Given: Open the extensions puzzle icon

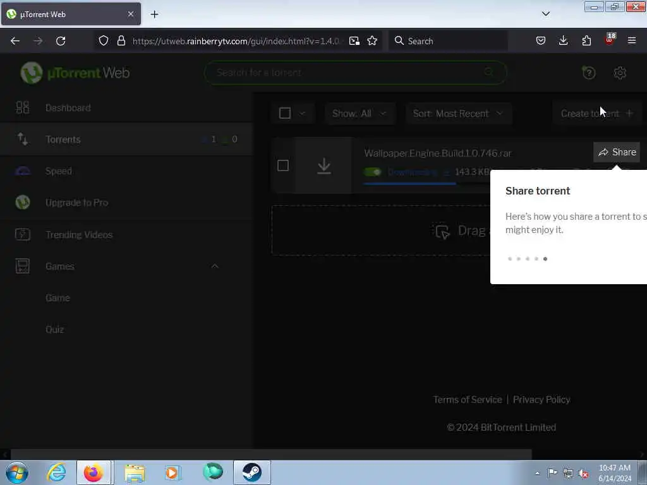Looking at the screenshot, I should point(586,40).
